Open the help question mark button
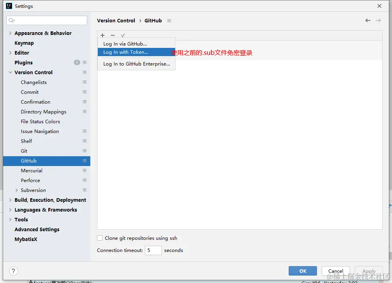This screenshot has width=392, height=283. click(x=13, y=271)
